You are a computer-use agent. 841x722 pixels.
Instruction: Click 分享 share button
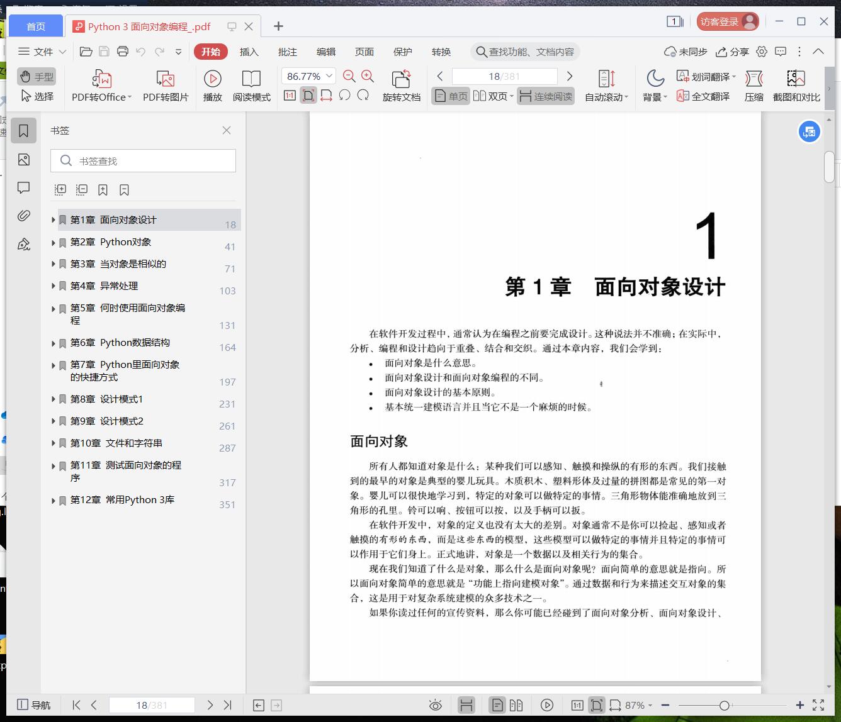point(733,52)
